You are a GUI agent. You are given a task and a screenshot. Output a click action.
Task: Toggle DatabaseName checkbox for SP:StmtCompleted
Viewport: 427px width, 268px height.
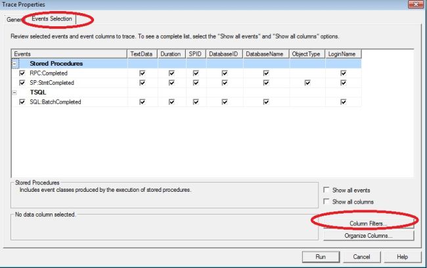[266, 83]
